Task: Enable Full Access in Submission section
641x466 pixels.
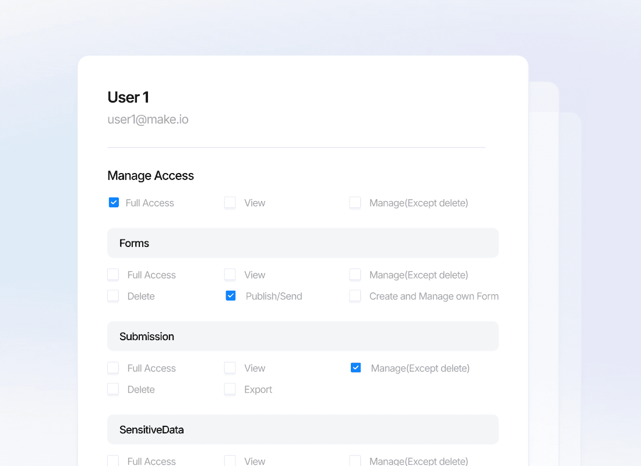Action: tap(113, 368)
